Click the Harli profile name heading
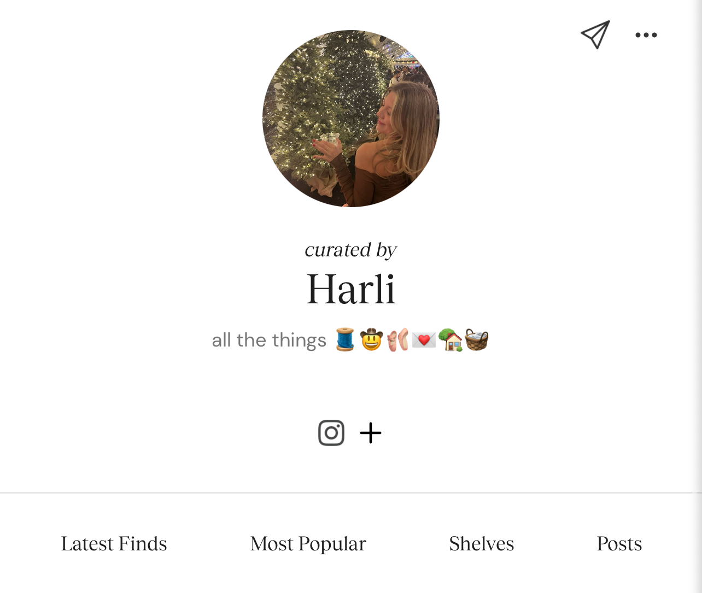The width and height of the screenshot is (702, 593). pos(351,289)
